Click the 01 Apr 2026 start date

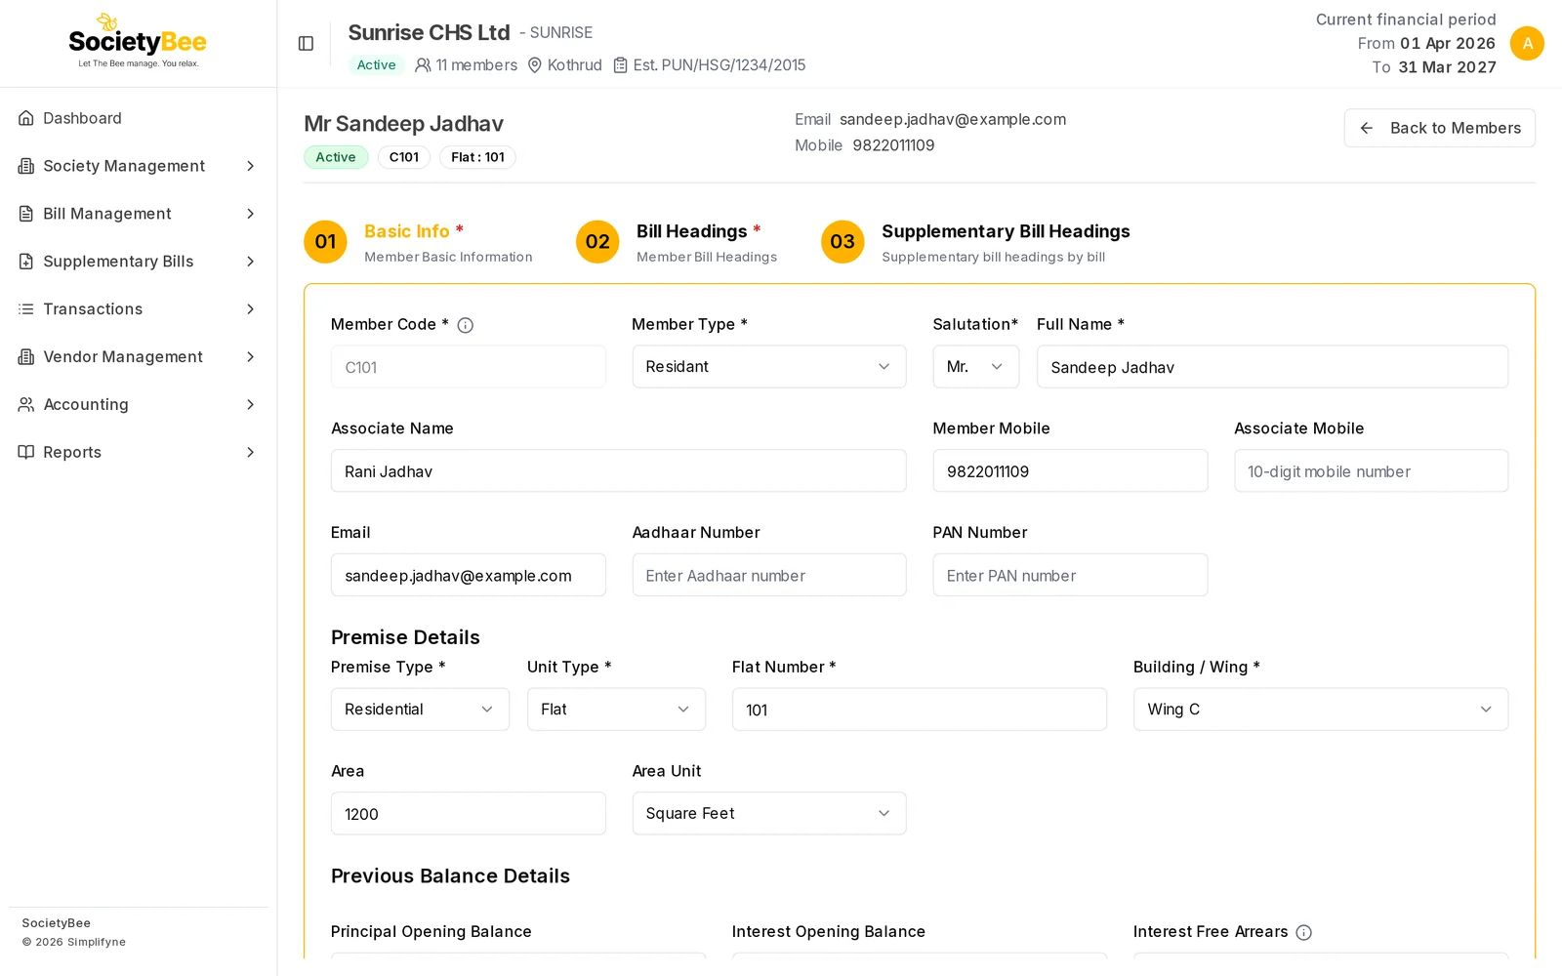click(x=1448, y=43)
